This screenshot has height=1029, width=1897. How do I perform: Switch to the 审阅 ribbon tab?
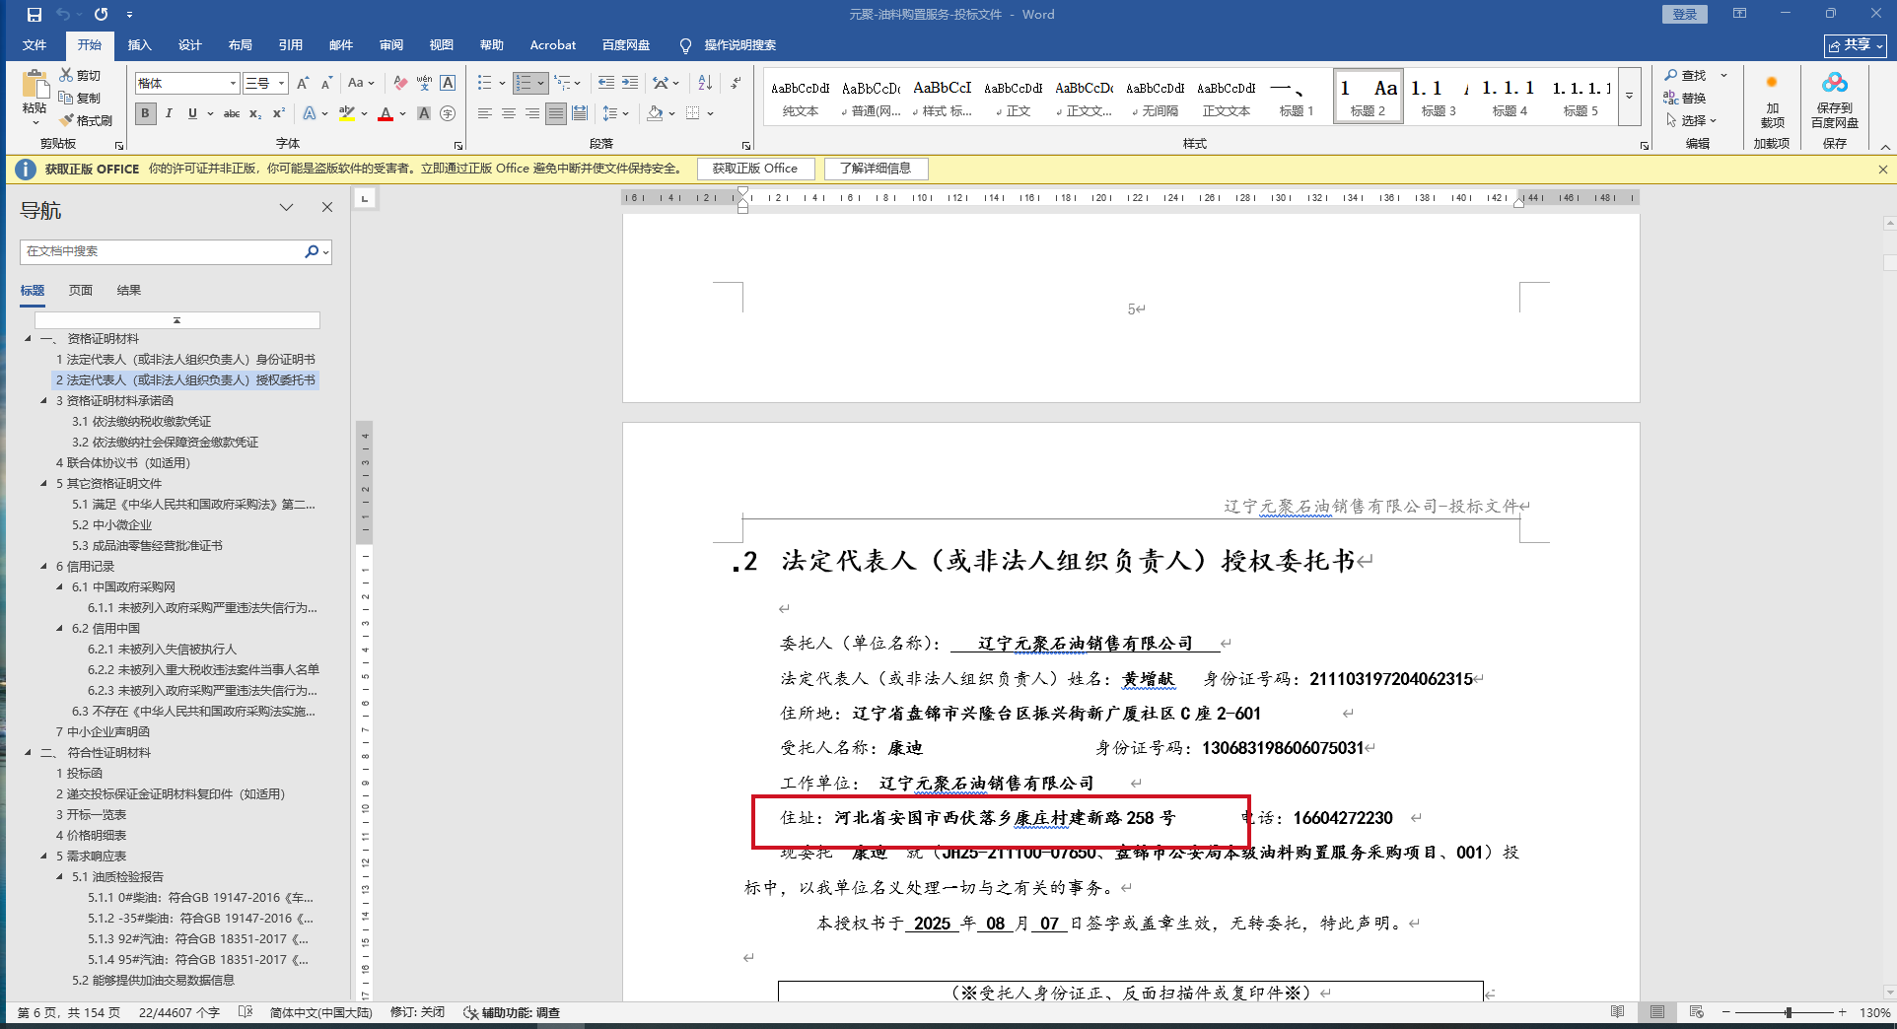(390, 45)
